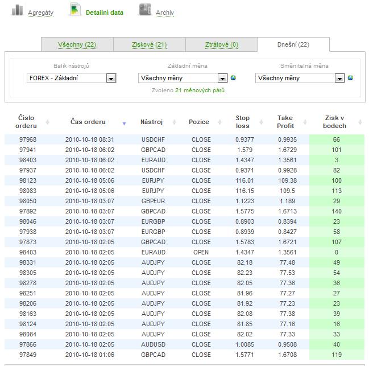Open the Detailní data link
369x366 pixels.
(x=105, y=13)
